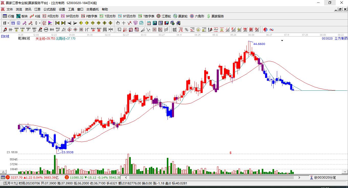Launch the 赢家轮 wheel tool

[180, 16]
